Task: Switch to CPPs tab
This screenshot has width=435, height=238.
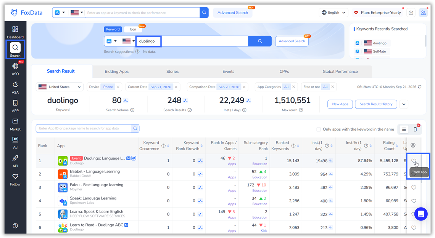Action: tap(284, 72)
